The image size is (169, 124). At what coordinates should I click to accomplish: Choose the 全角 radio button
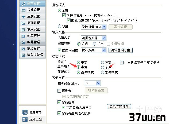point(102,68)
